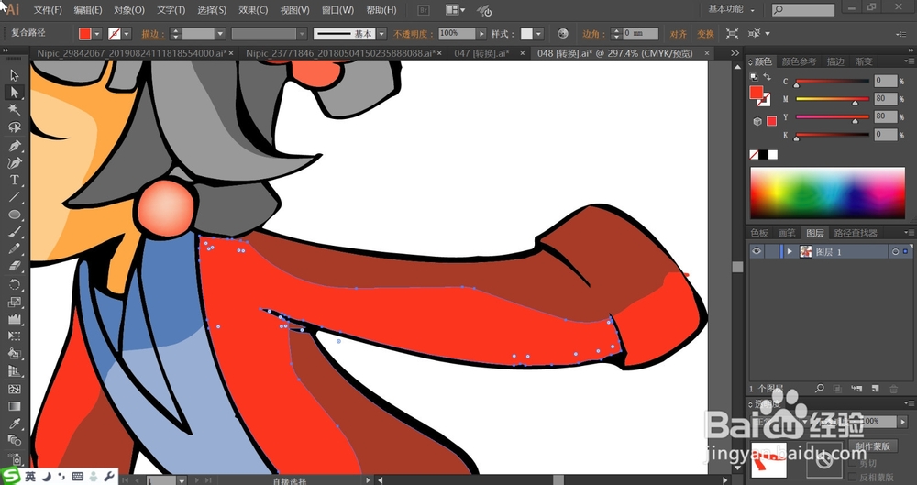Select the Blend tool
Screen dimensions: 917x485
[15, 441]
